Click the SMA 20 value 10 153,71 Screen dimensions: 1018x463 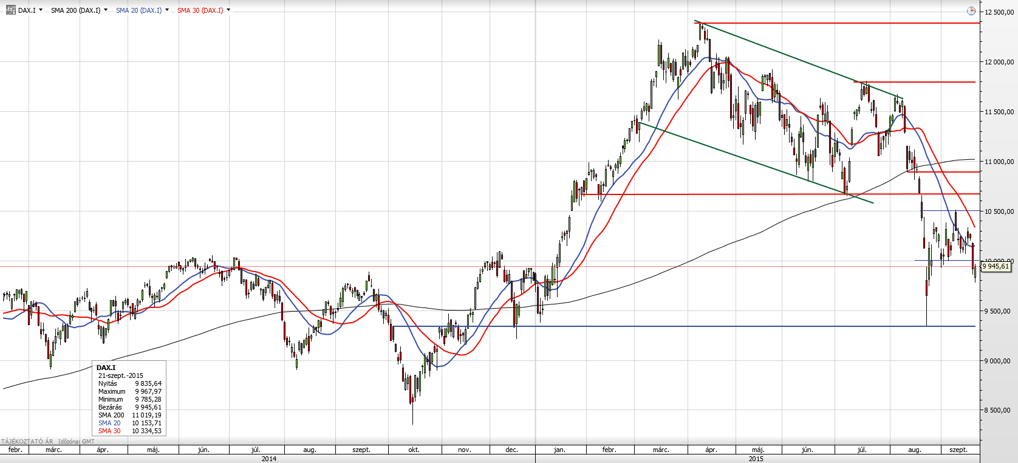[146, 423]
